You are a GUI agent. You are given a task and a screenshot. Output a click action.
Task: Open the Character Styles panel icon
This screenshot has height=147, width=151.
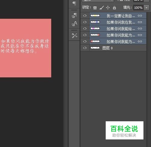click(x=74, y=24)
